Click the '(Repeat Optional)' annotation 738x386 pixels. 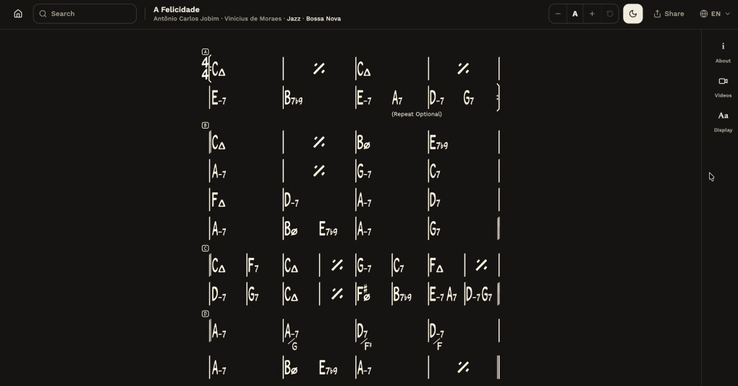pos(417,114)
